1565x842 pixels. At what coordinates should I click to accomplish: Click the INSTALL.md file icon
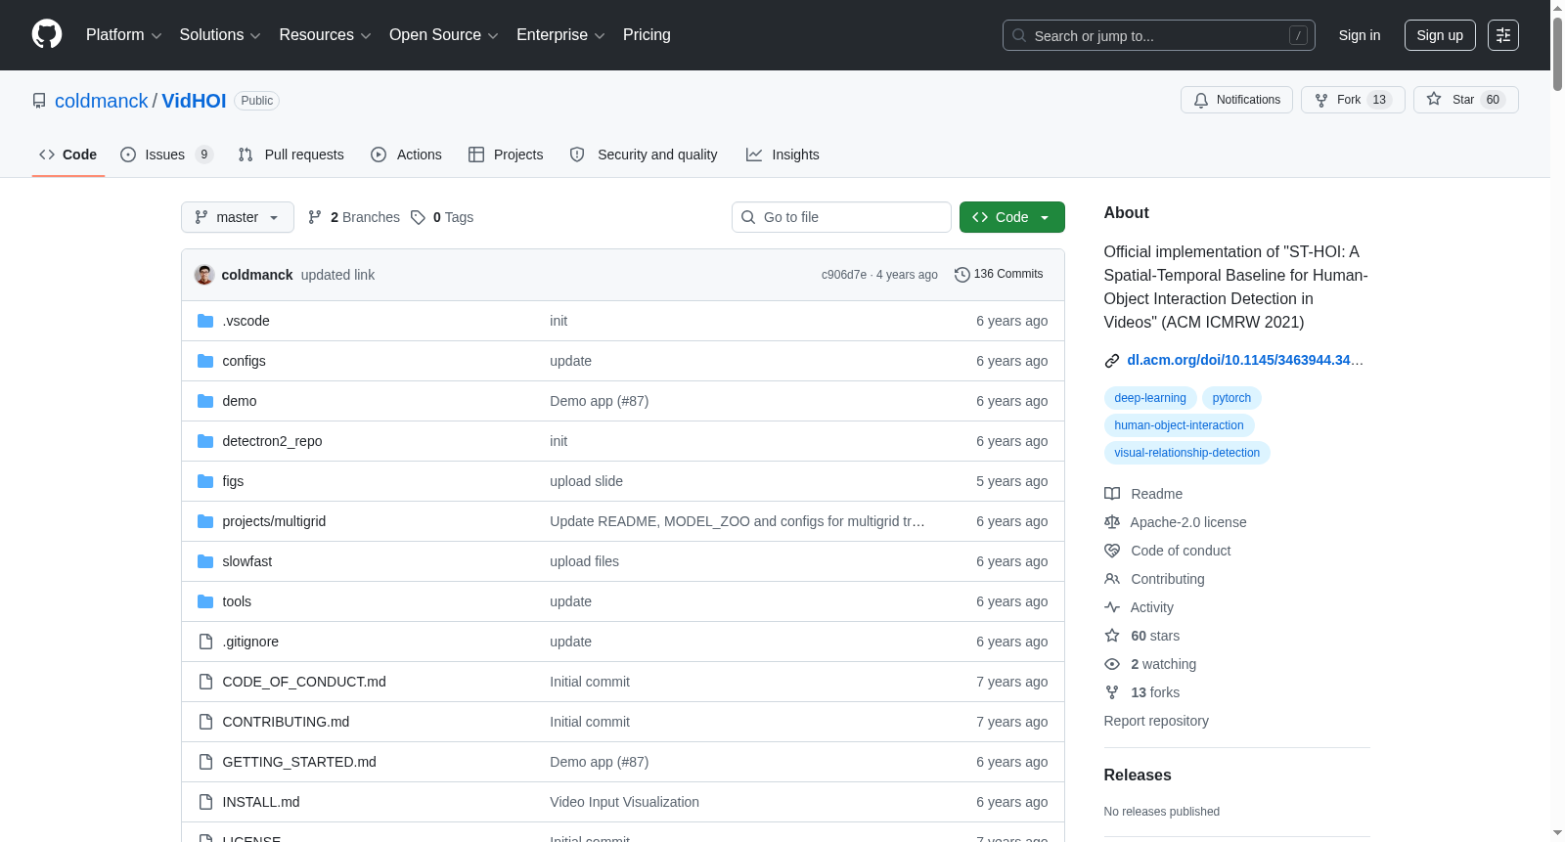point(205,802)
